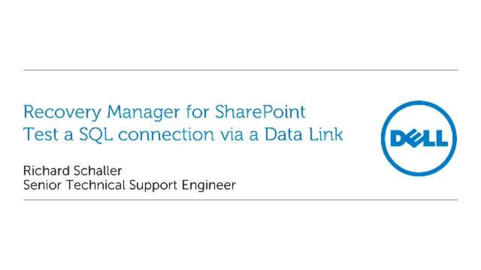
Task: Click the surname 'Schaller'
Action: (97, 171)
